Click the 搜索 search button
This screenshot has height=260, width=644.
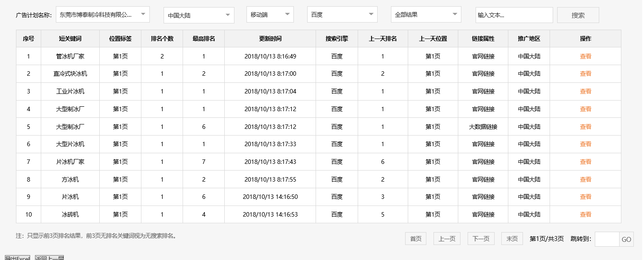click(578, 15)
